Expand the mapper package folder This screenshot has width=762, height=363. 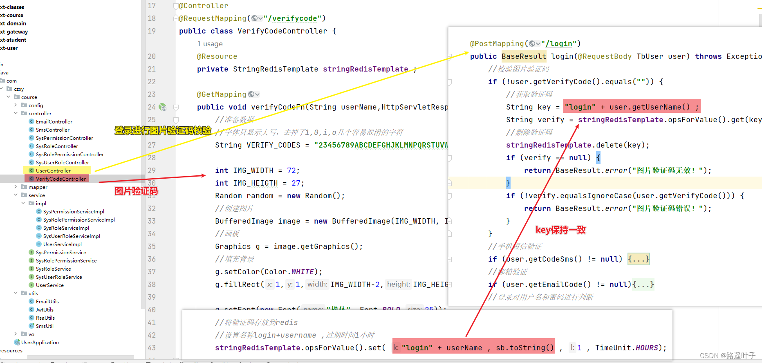click(16, 187)
